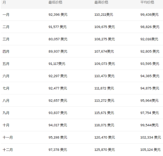Select the 六月 row label
The image size is (163, 156).
6,76
